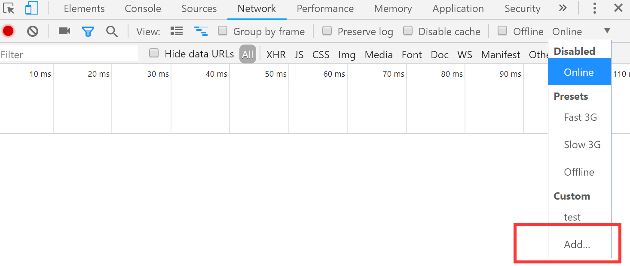The width and height of the screenshot is (630, 266).
Task: Open search with the magnifier icon
Action: (112, 31)
